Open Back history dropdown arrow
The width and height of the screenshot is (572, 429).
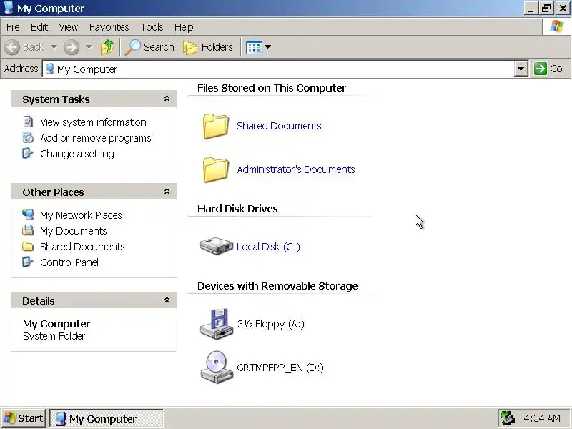(x=54, y=46)
